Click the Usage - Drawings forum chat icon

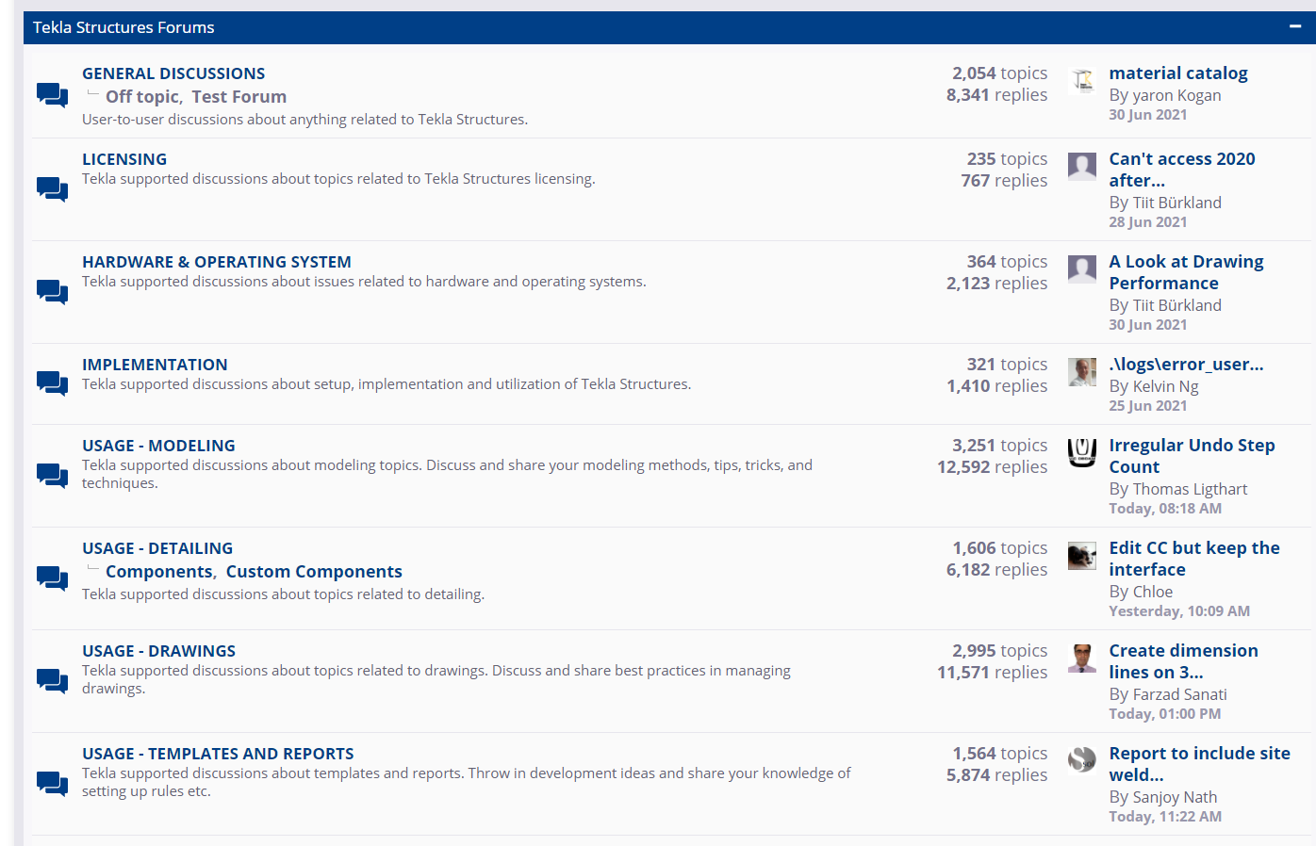(52, 680)
